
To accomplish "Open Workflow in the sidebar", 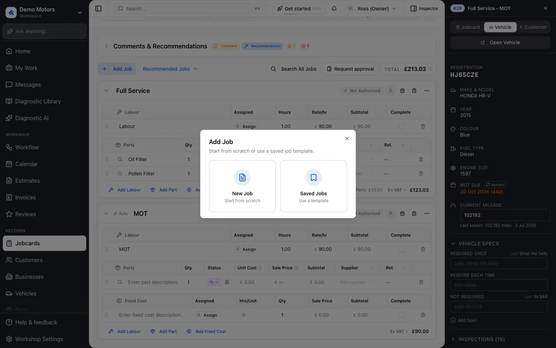I will pyautogui.click(x=44, y=147).
